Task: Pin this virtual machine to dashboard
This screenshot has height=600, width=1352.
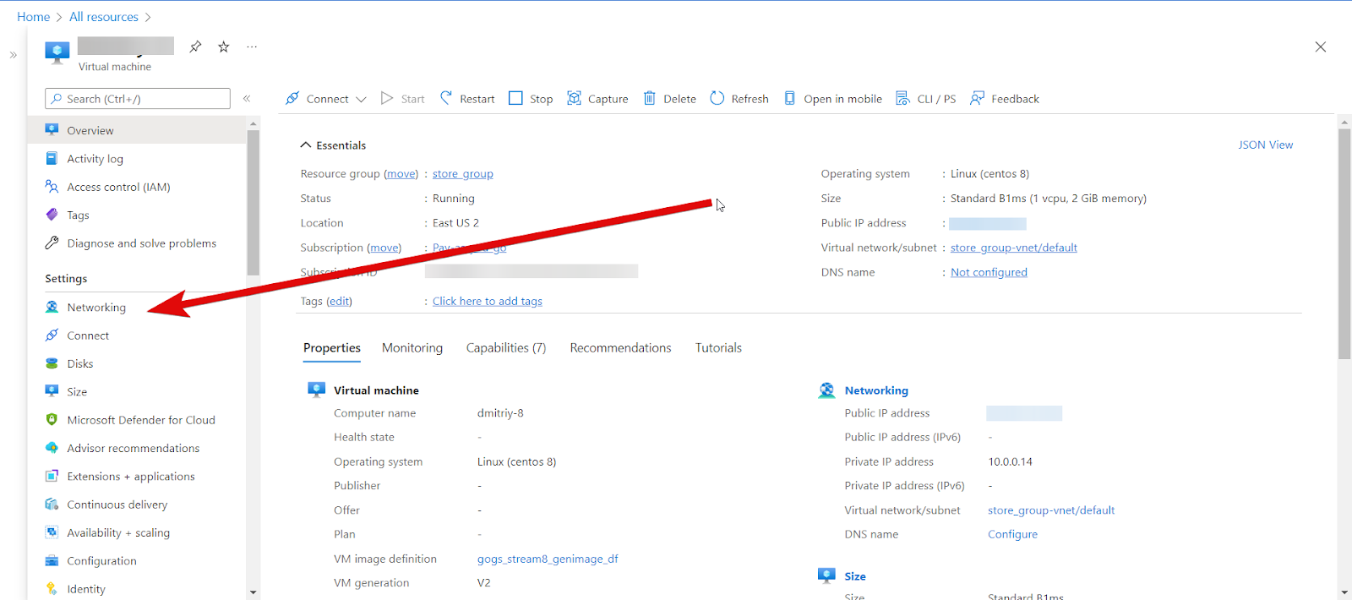Action: [x=195, y=46]
